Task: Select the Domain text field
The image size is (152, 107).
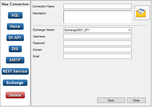Action: 98,50
